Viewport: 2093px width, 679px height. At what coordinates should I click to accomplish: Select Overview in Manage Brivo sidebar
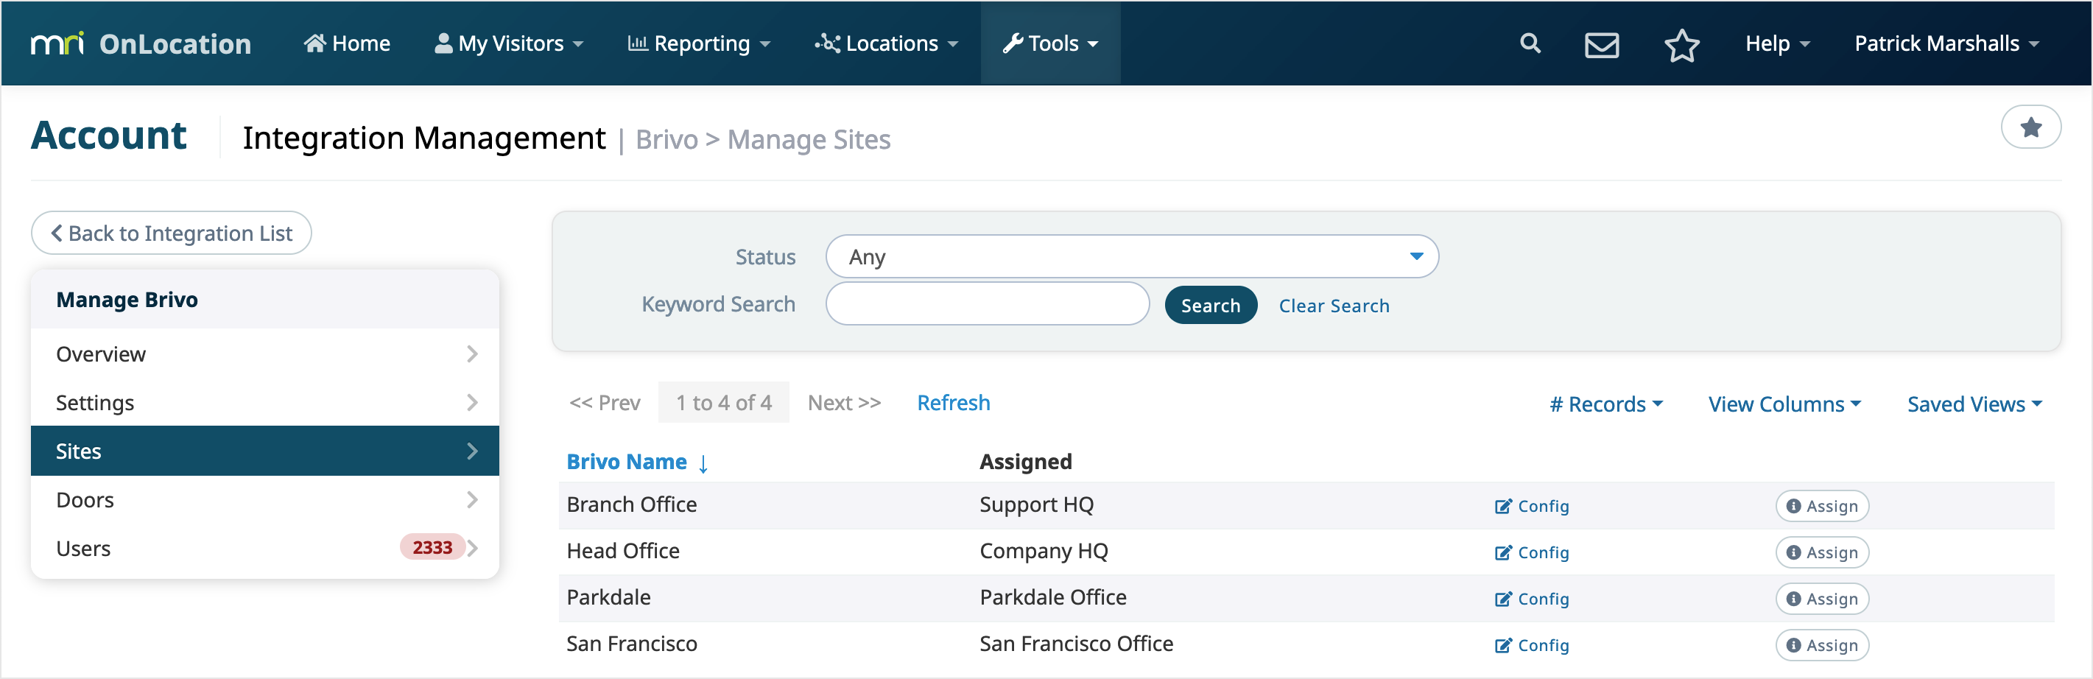[265, 353]
